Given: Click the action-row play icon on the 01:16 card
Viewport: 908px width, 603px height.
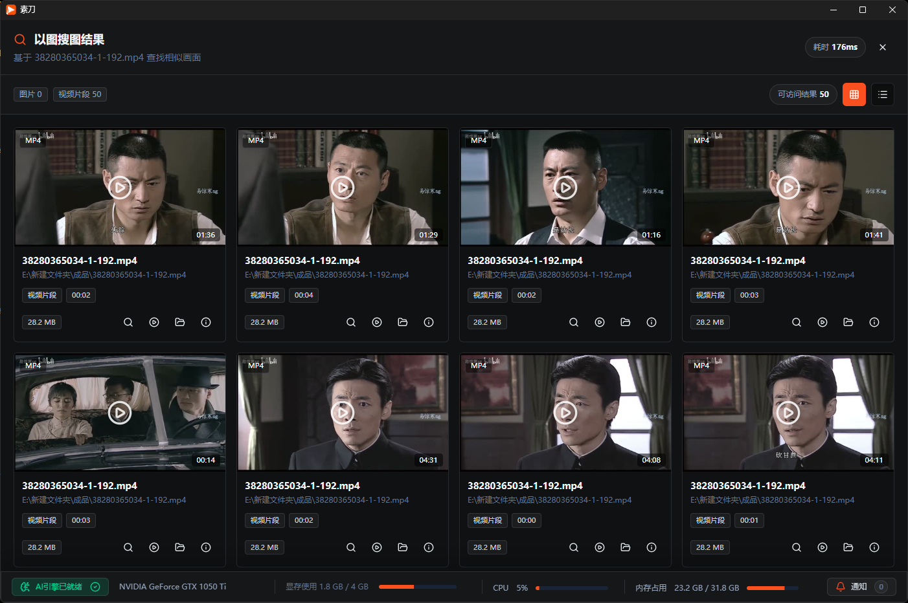Looking at the screenshot, I should [600, 322].
